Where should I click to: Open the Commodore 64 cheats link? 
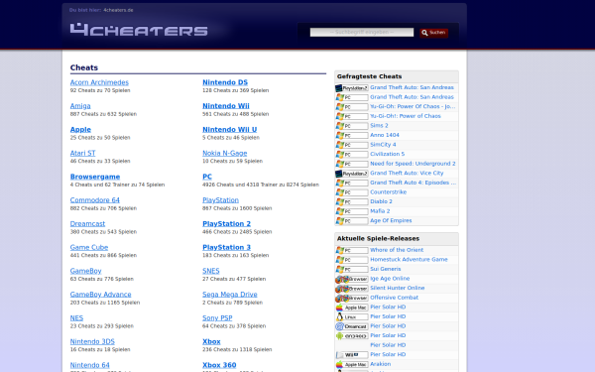pos(95,200)
